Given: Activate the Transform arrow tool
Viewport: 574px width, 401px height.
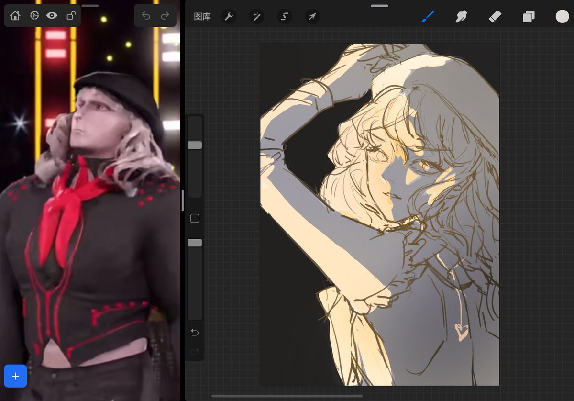Looking at the screenshot, I should point(312,17).
